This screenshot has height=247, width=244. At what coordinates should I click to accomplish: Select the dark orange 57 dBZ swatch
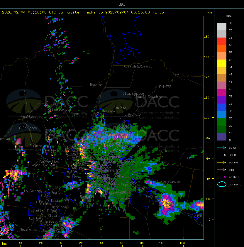(222, 49)
